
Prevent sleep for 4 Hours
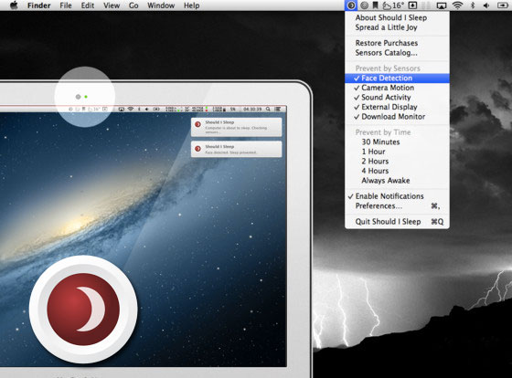pos(397,171)
